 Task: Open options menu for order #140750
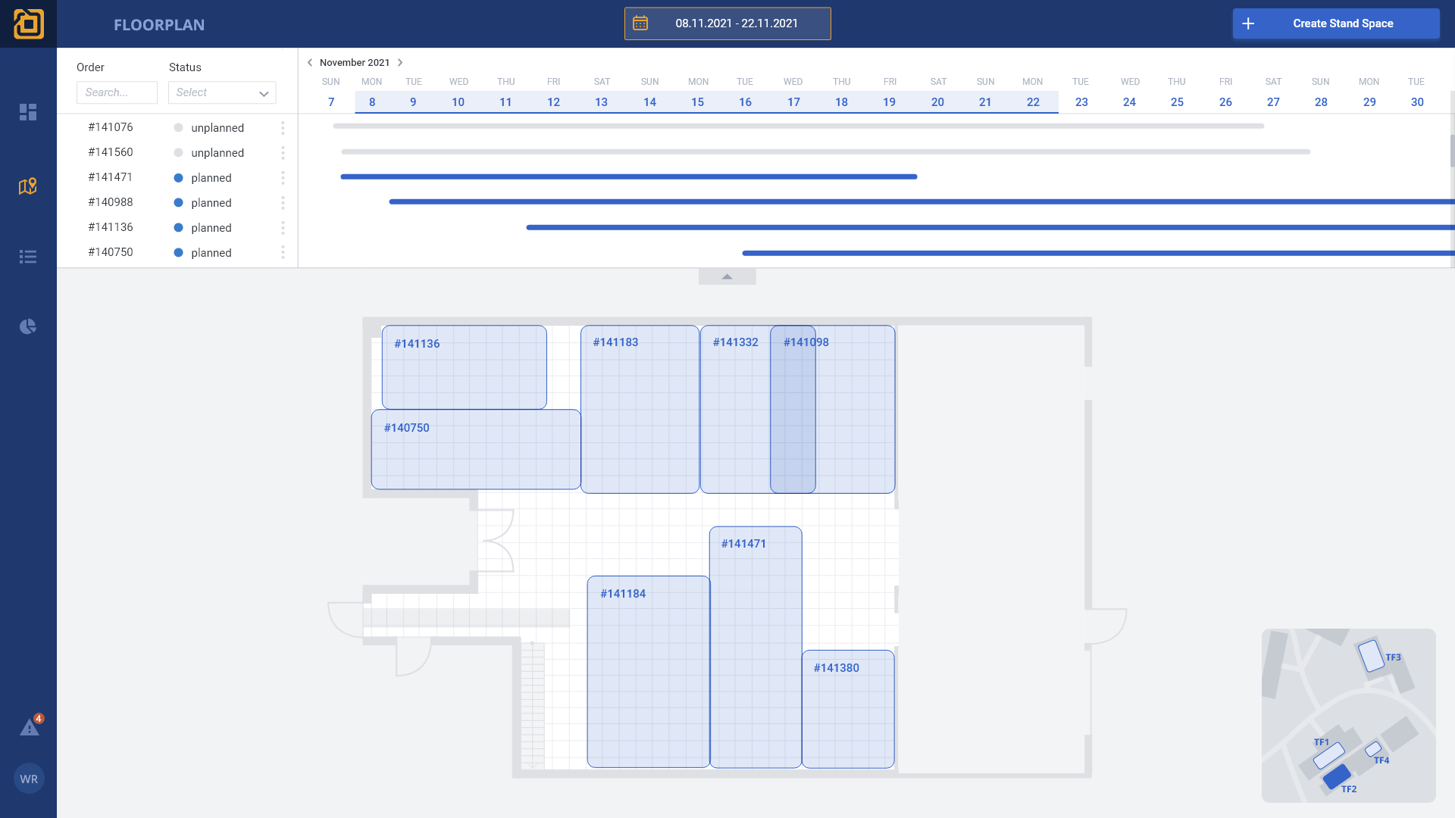(x=283, y=252)
